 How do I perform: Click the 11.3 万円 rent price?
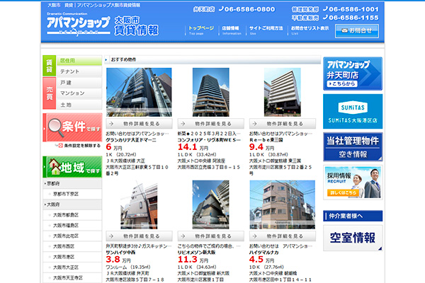tap(193, 260)
